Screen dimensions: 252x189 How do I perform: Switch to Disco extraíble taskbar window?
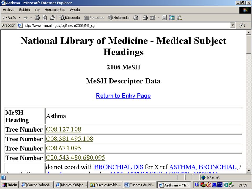[x=106, y=185]
